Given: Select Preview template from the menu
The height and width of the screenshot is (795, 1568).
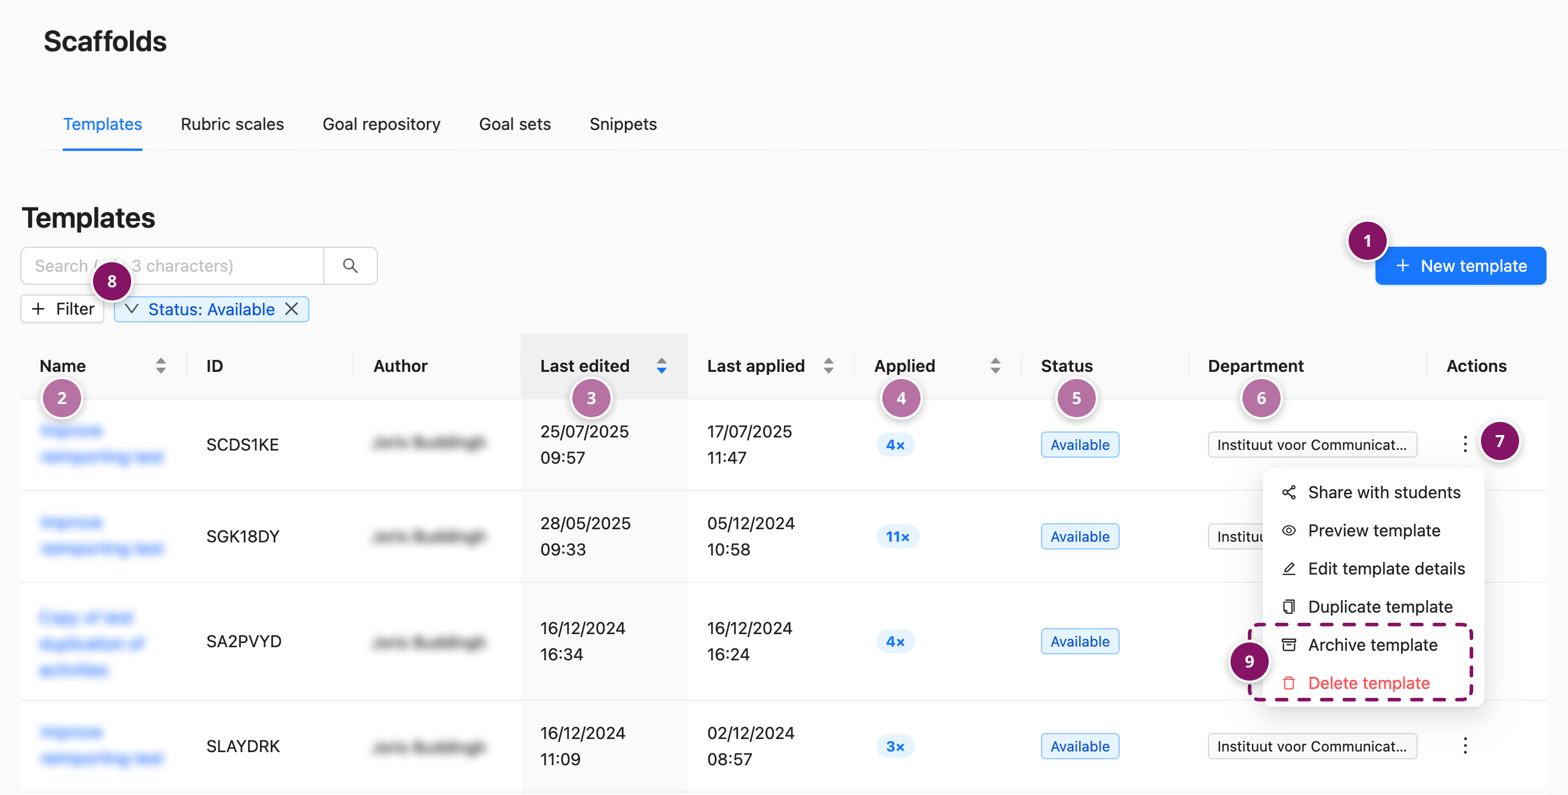Looking at the screenshot, I should (x=1372, y=530).
